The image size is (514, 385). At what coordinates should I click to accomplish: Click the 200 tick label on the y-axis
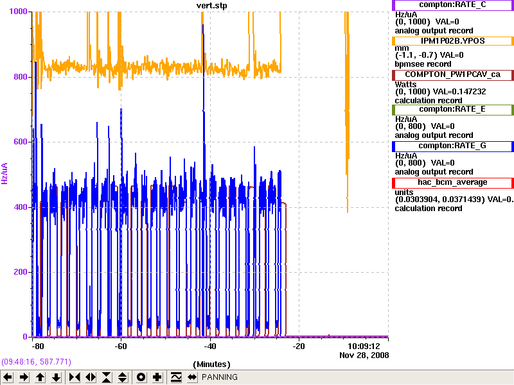21,272
